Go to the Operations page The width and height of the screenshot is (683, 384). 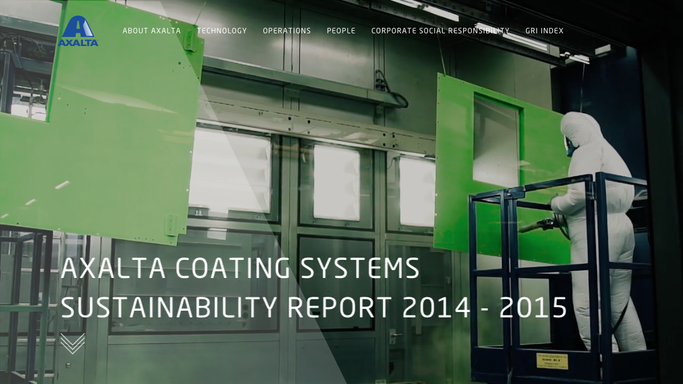pos(286,31)
